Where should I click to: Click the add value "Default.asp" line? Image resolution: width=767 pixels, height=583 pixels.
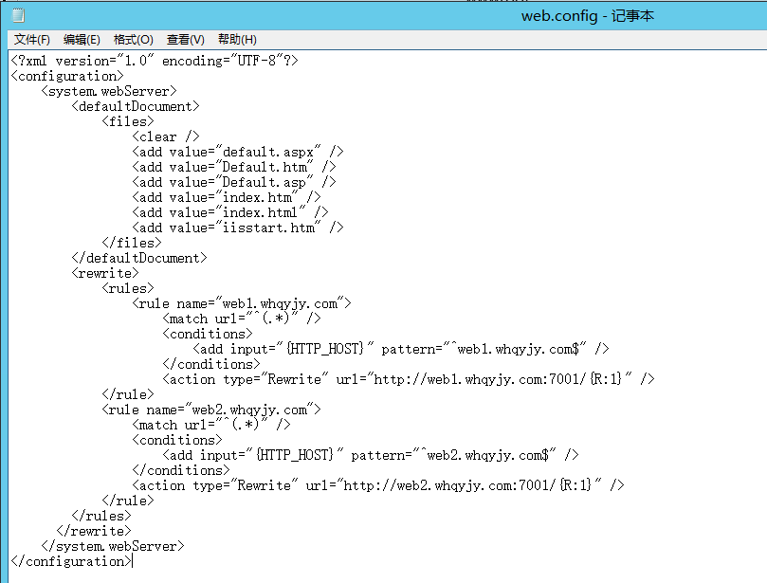point(234,182)
